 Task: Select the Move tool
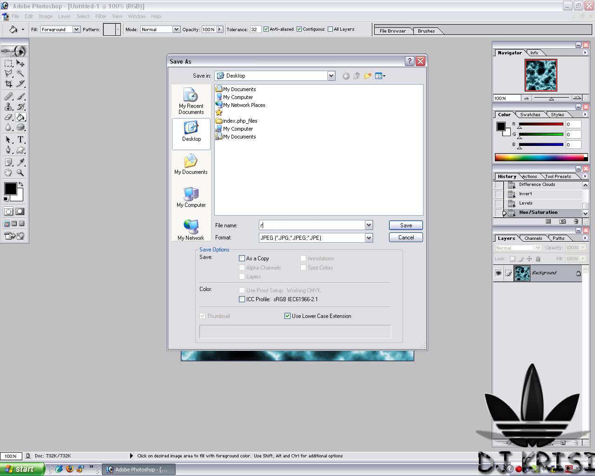[x=20, y=63]
